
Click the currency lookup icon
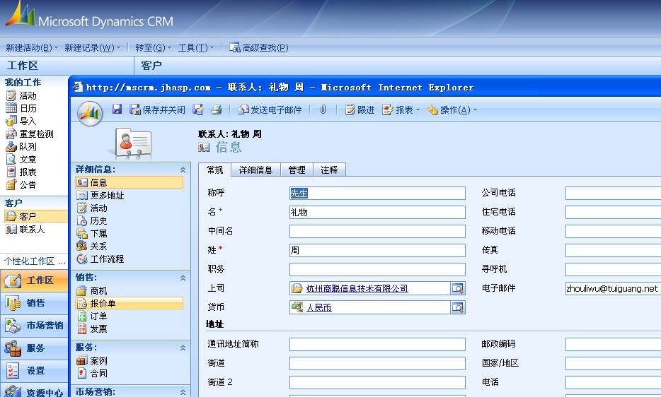[x=458, y=307]
